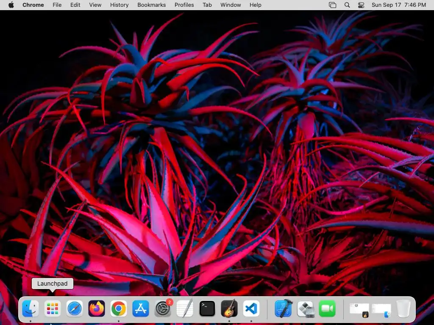Screen dimensions: 434x325
Task: Open Boot Camp Assistant in Dock
Action: [306, 308]
